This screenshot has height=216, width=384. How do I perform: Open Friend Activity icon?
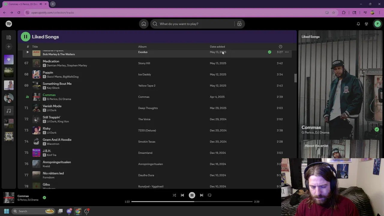click(366, 24)
